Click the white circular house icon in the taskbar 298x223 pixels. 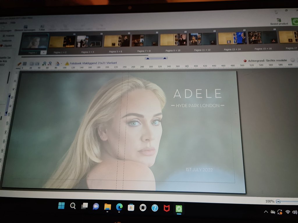tap(143, 208)
